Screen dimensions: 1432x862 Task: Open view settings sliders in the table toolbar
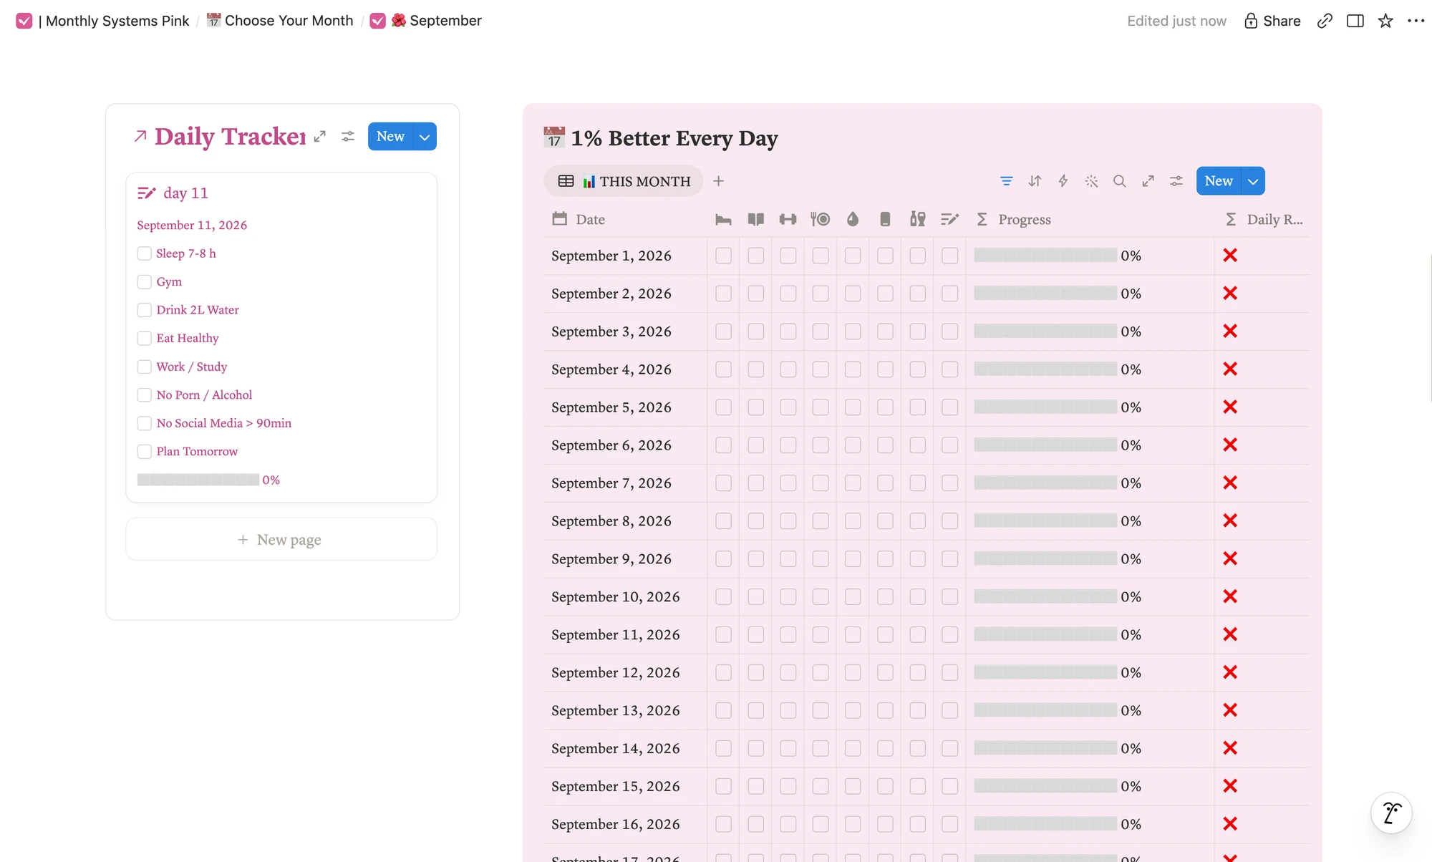click(x=1176, y=181)
